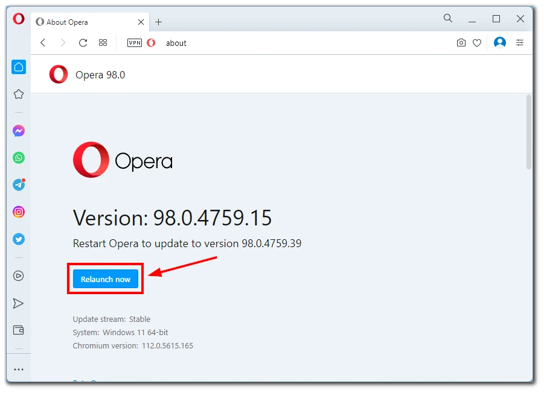Open Speed Dial start page grid
The width and height of the screenshot is (544, 393).
103,43
